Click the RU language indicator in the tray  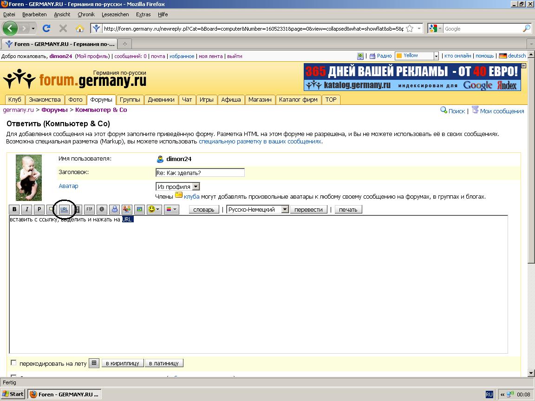coord(489,395)
